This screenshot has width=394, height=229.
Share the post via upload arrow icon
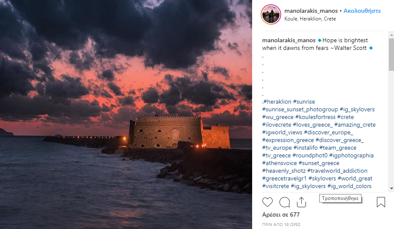click(x=301, y=202)
